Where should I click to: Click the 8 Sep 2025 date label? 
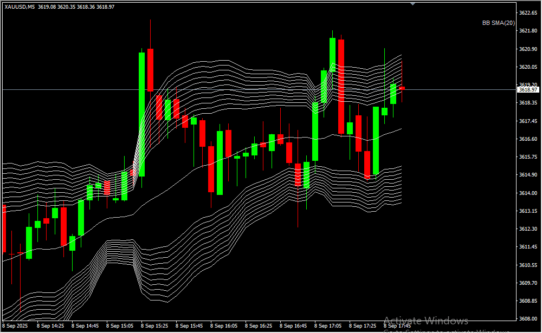coord(15,326)
